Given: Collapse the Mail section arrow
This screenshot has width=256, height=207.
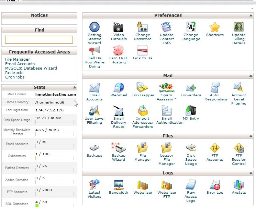Looking at the screenshot, I should tap(251, 76).
